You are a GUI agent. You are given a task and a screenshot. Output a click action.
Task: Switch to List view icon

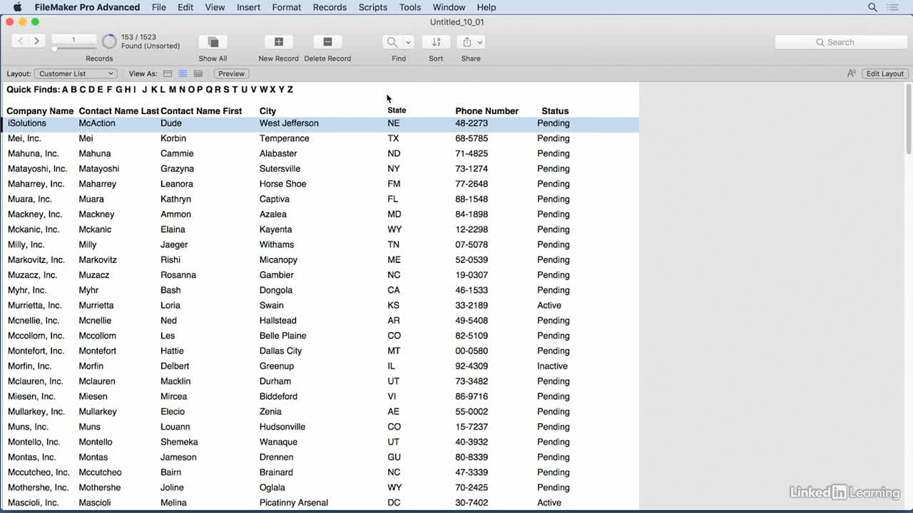click(183, 73)
